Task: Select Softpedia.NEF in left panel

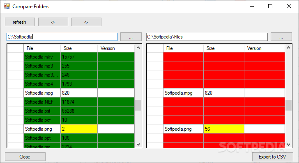Action: 42,102
